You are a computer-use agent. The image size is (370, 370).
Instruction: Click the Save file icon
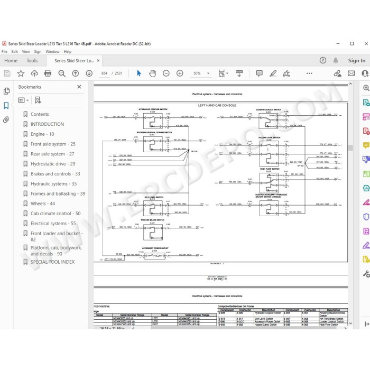7,73
